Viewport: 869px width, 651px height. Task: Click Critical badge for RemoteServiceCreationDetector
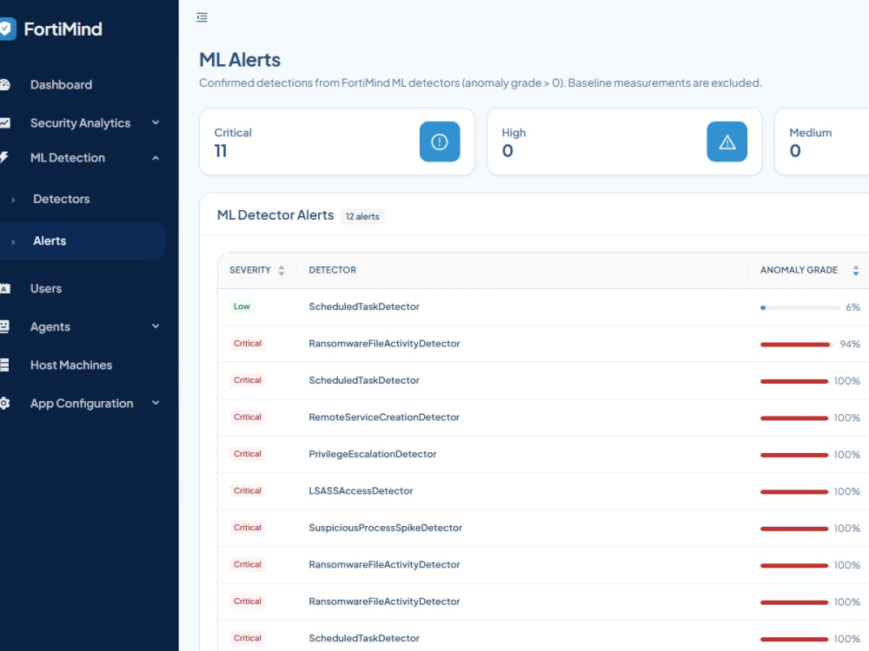tap(247, 418)
